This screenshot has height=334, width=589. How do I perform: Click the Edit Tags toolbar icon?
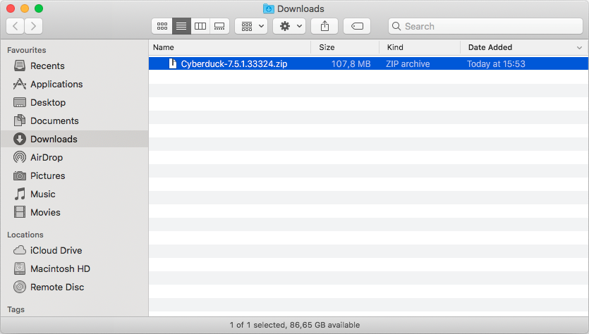pos(357,26)
